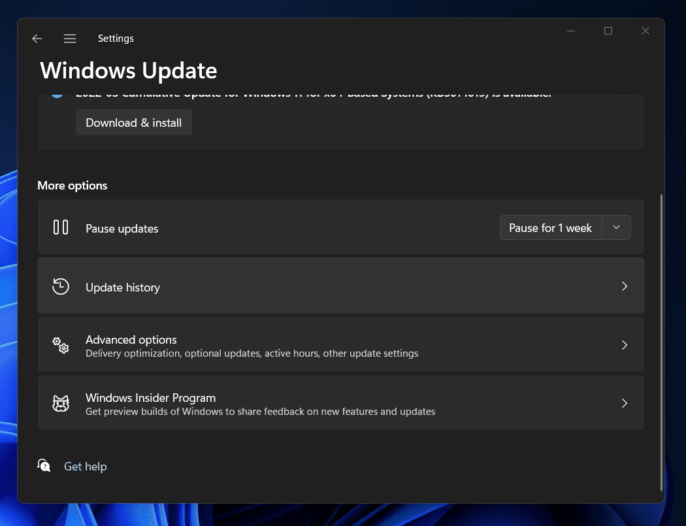Select Pause for 1 week
This screenshot has width=686, height=526.
(x=550, y=227)
